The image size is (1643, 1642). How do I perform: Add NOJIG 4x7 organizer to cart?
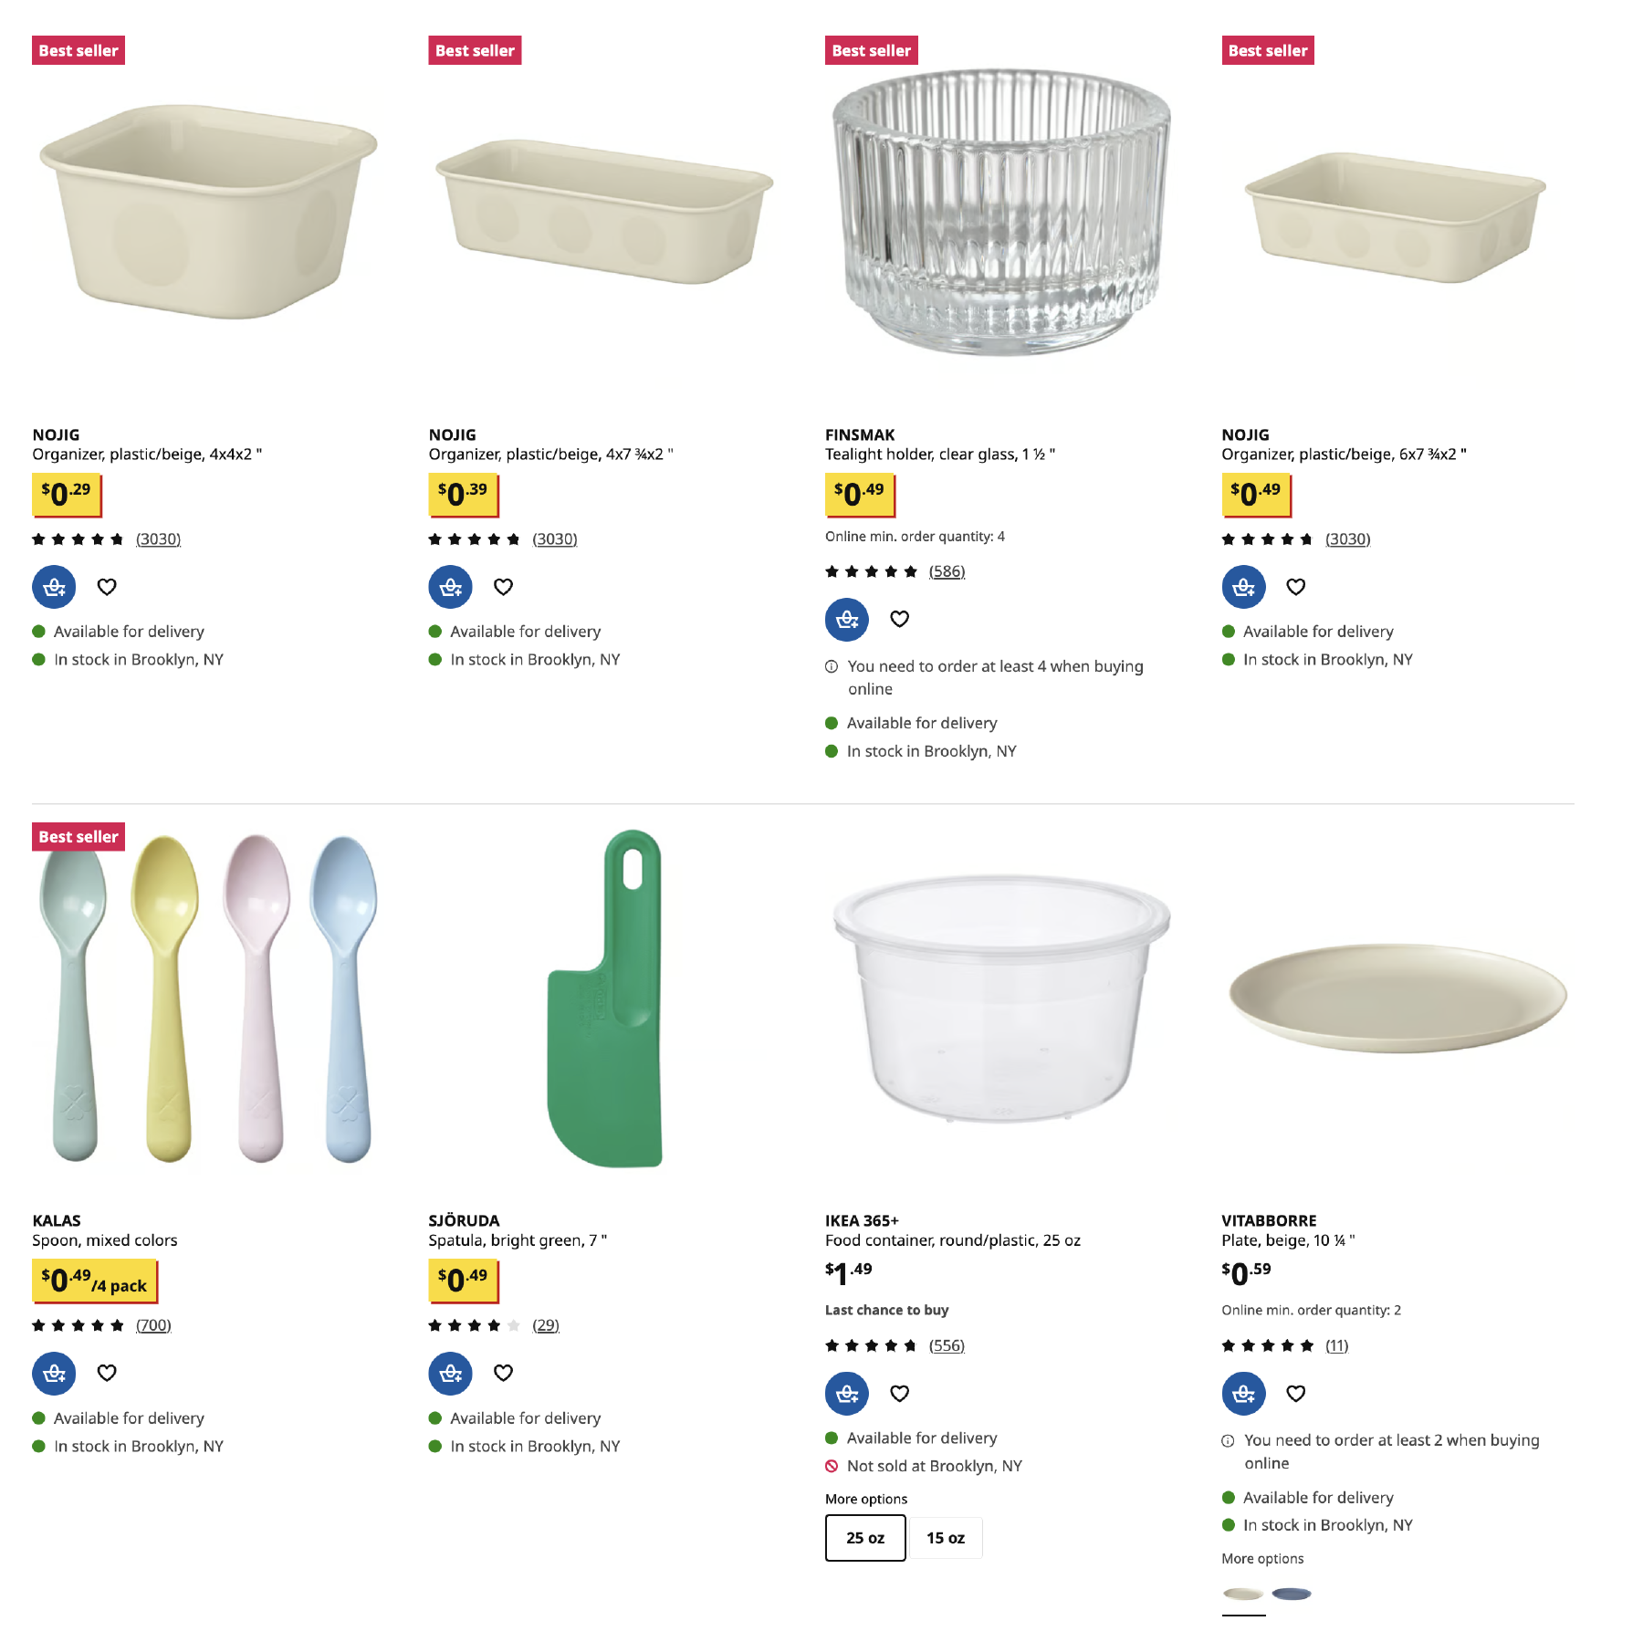pos(449,587)
